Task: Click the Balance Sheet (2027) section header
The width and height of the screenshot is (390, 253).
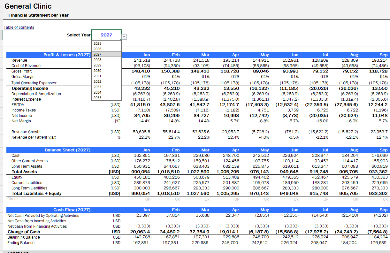Action: (x=67, y=150)
